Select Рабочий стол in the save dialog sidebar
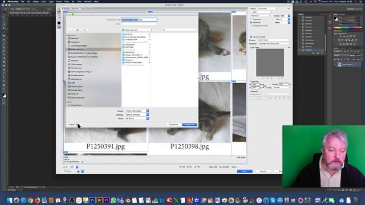 [x=94, y=50]
